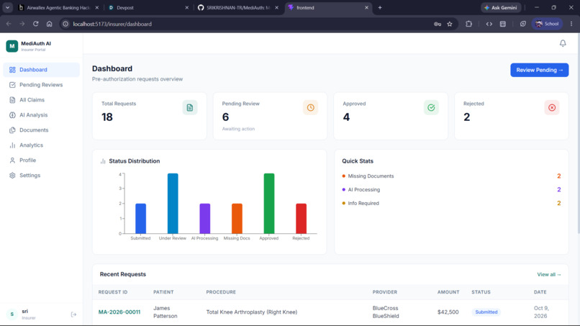Image resolution: width=580 pixels, height=326 pixels.
Task: Click the $42,500 amount cell
Action: click(x=448, y=312)
